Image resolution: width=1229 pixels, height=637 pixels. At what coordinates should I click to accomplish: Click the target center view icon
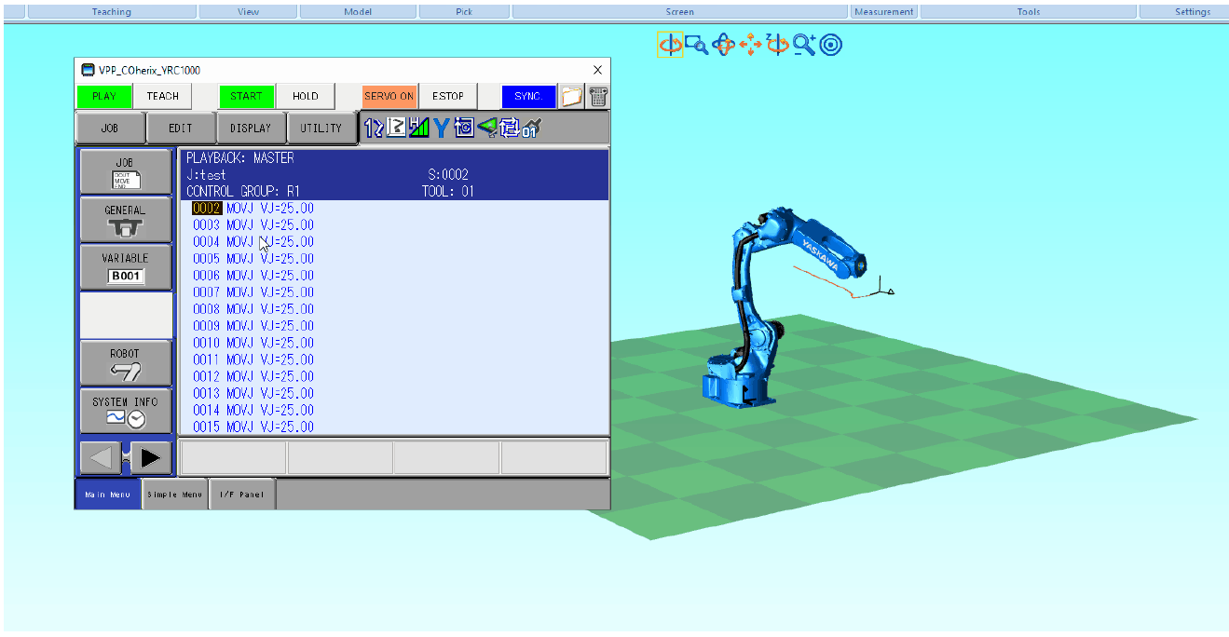click(x=831, y=45)
